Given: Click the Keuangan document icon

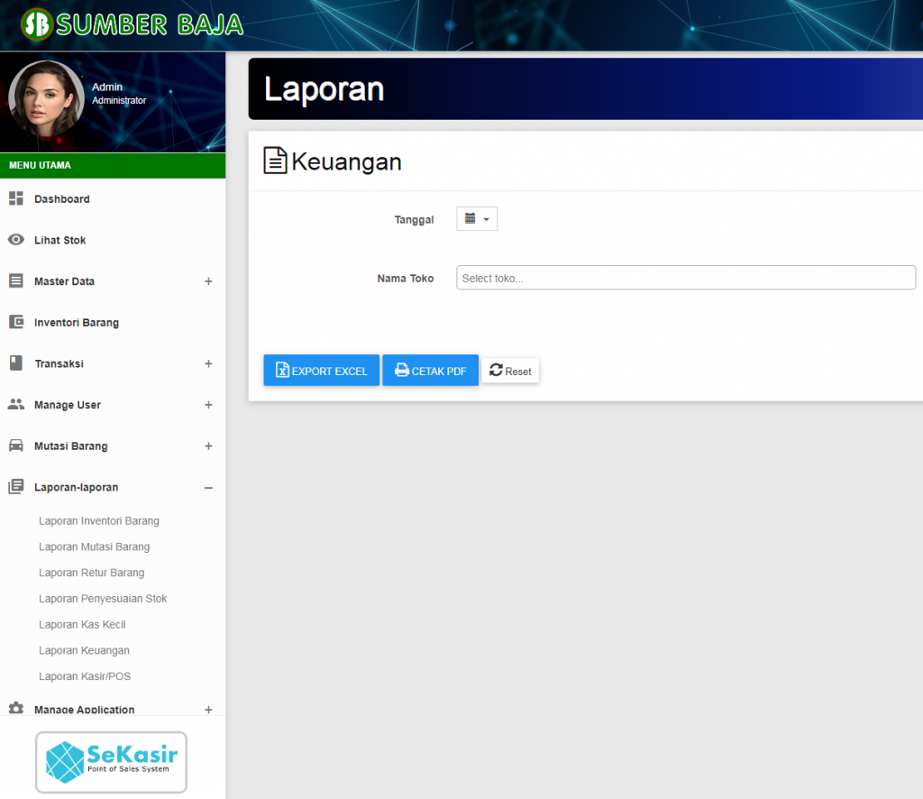Looking at the screenshot, I should pyautogui.click(x=275, y=161).
